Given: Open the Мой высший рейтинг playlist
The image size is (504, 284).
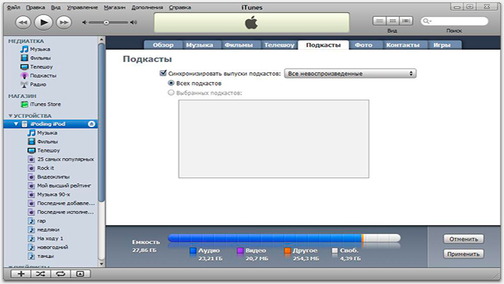Looking at the screenshot, I should (x=59, y=186).
